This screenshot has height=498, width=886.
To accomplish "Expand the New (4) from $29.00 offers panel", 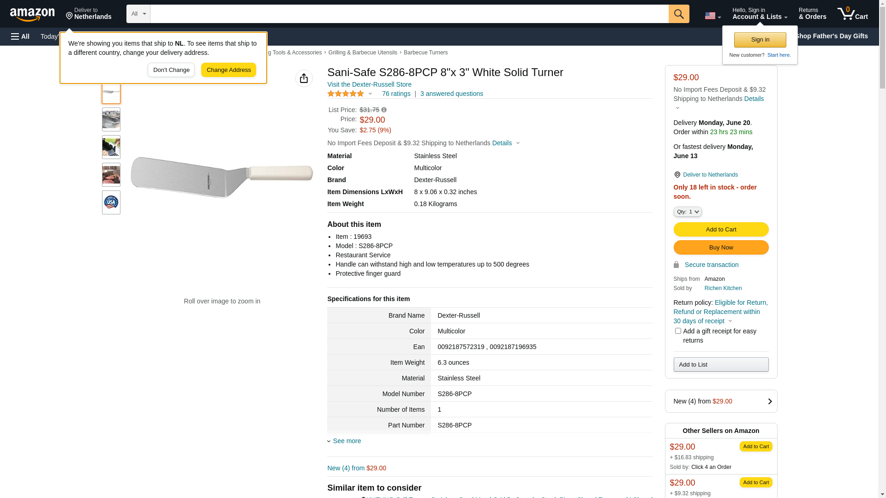I will click(x=721, y=401).
